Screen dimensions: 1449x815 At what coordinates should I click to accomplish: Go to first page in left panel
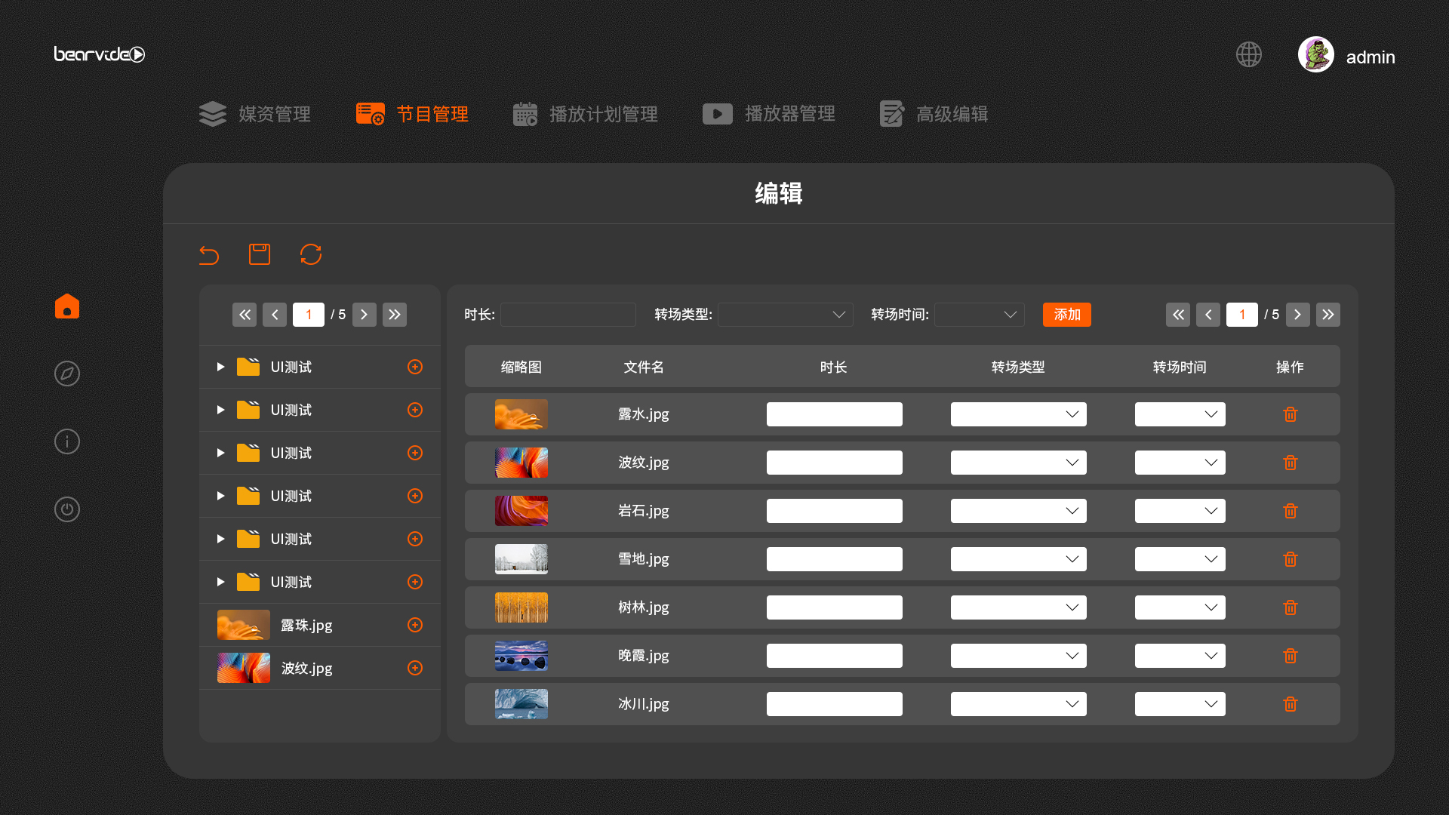(245, 315)
